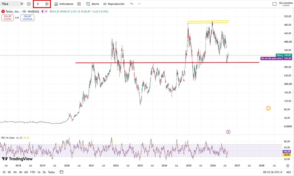The height and width of the screenshot is (176, 294).
Task: Open chart settings gear by the time axis
Action: coord(287,166)
